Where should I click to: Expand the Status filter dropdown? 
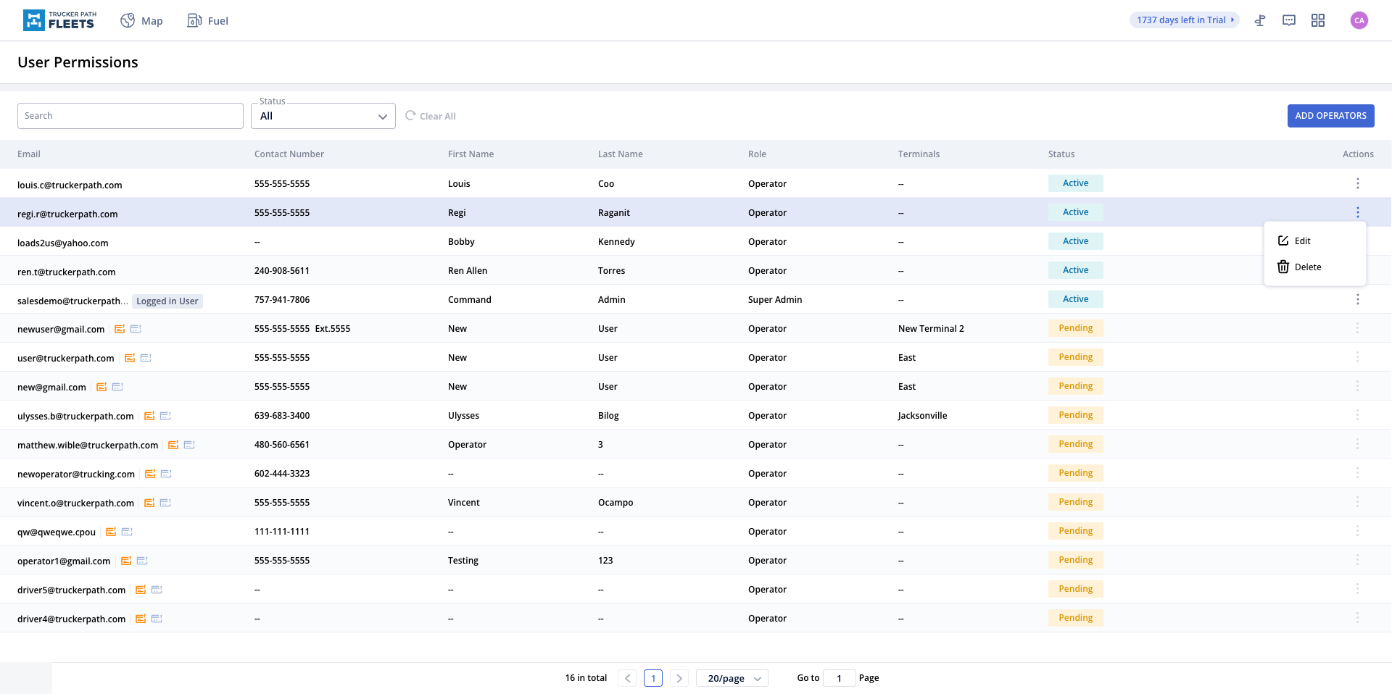(x=323, y=116)
